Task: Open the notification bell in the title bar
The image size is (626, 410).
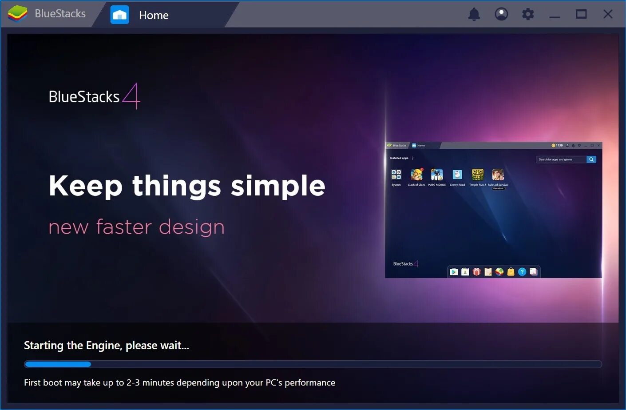Action: click(x=474, y=14)
